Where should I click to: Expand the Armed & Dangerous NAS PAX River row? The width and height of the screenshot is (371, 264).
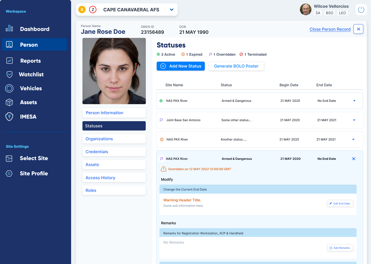click(x=354, y=101)
